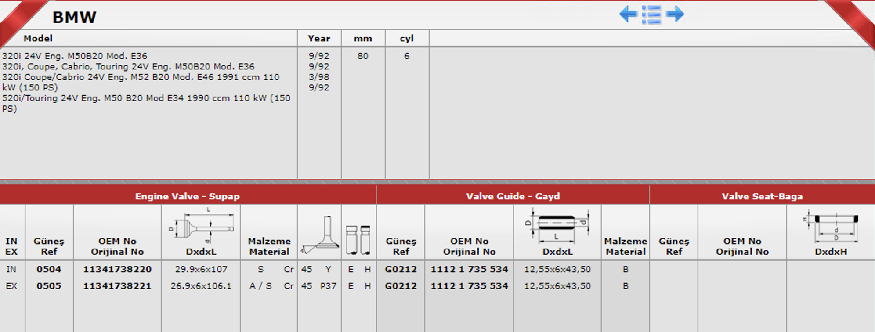Click OEM number 11341738220

(x=117, y=269)
